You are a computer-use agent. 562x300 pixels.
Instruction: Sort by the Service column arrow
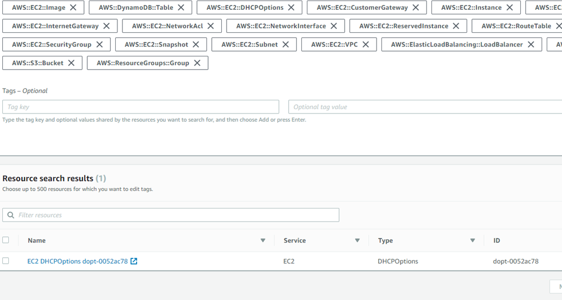357,241
